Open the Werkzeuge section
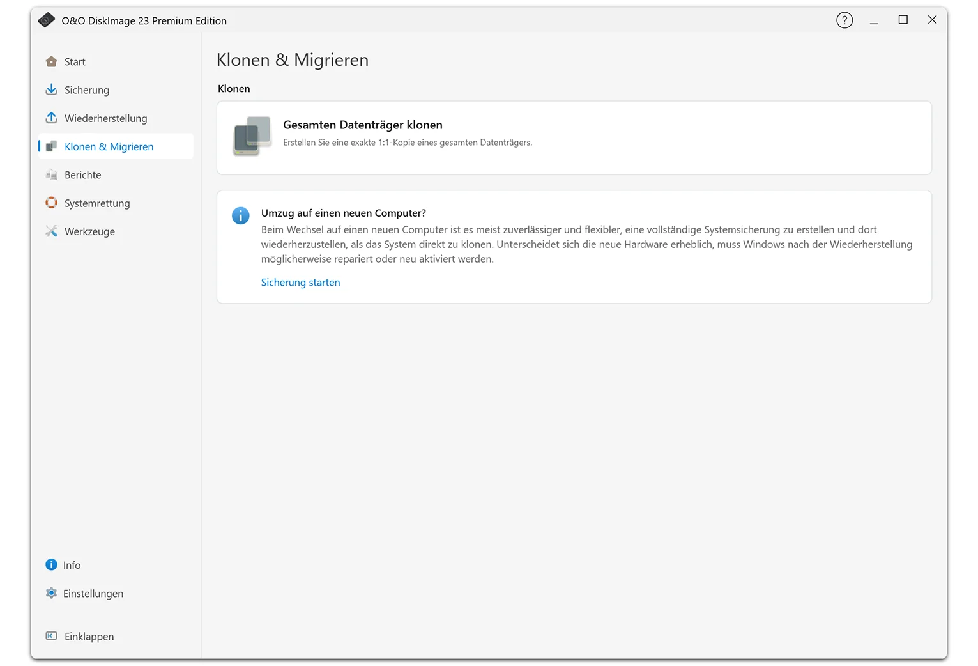978x666 pixels. click(x=90, y=231)
